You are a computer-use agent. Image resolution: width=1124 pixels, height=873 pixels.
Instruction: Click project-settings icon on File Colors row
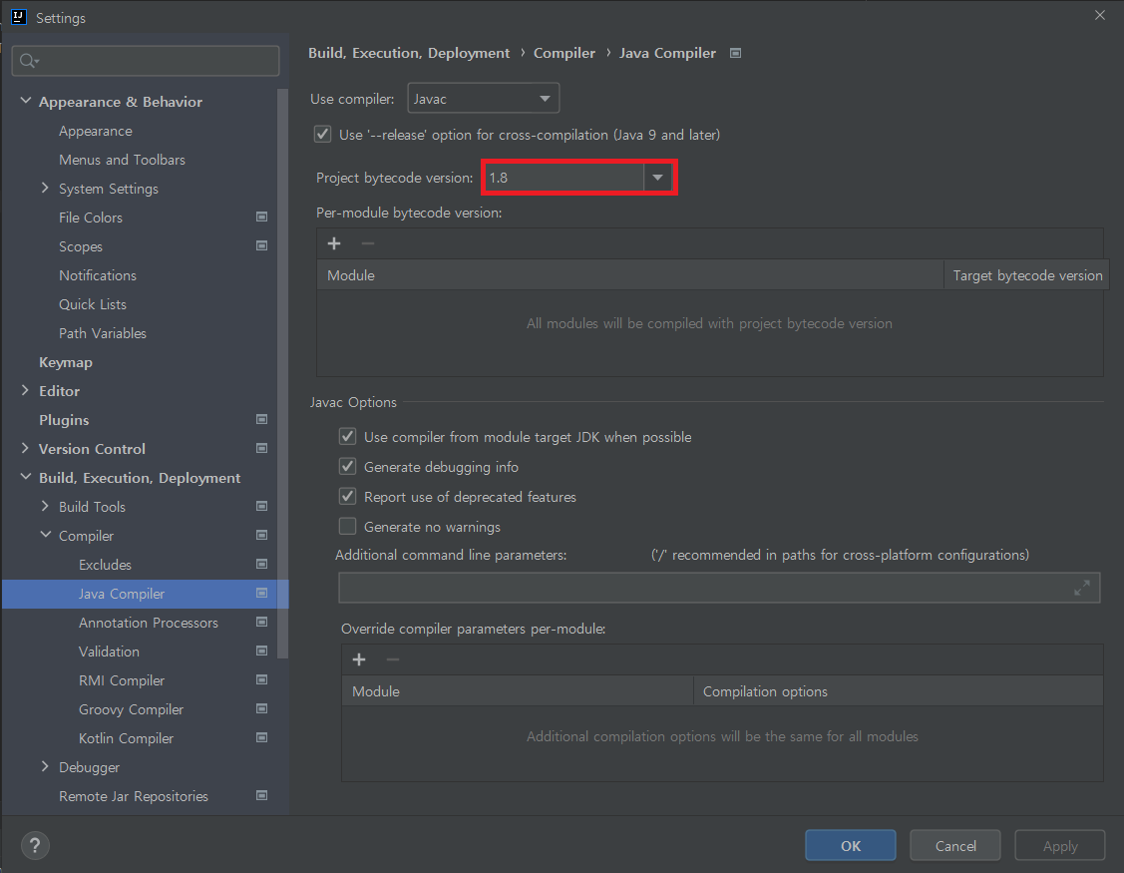(261, 217)
